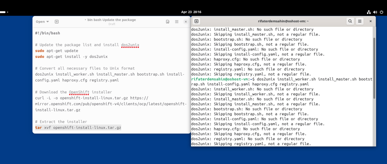Add a new tab in the terminal

click(197, 22)
